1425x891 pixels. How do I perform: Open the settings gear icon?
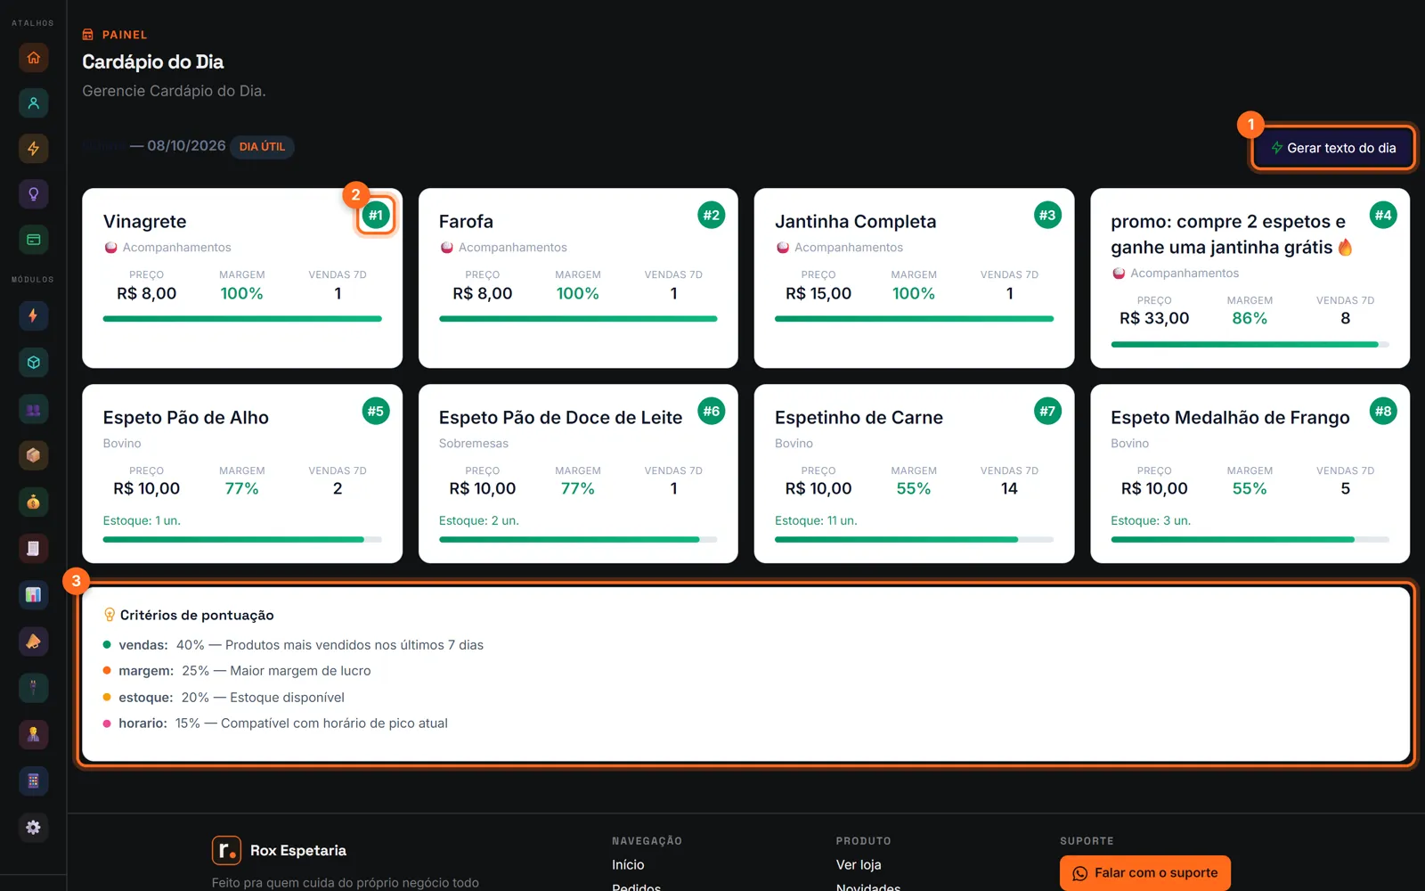(x=33, y=828)
